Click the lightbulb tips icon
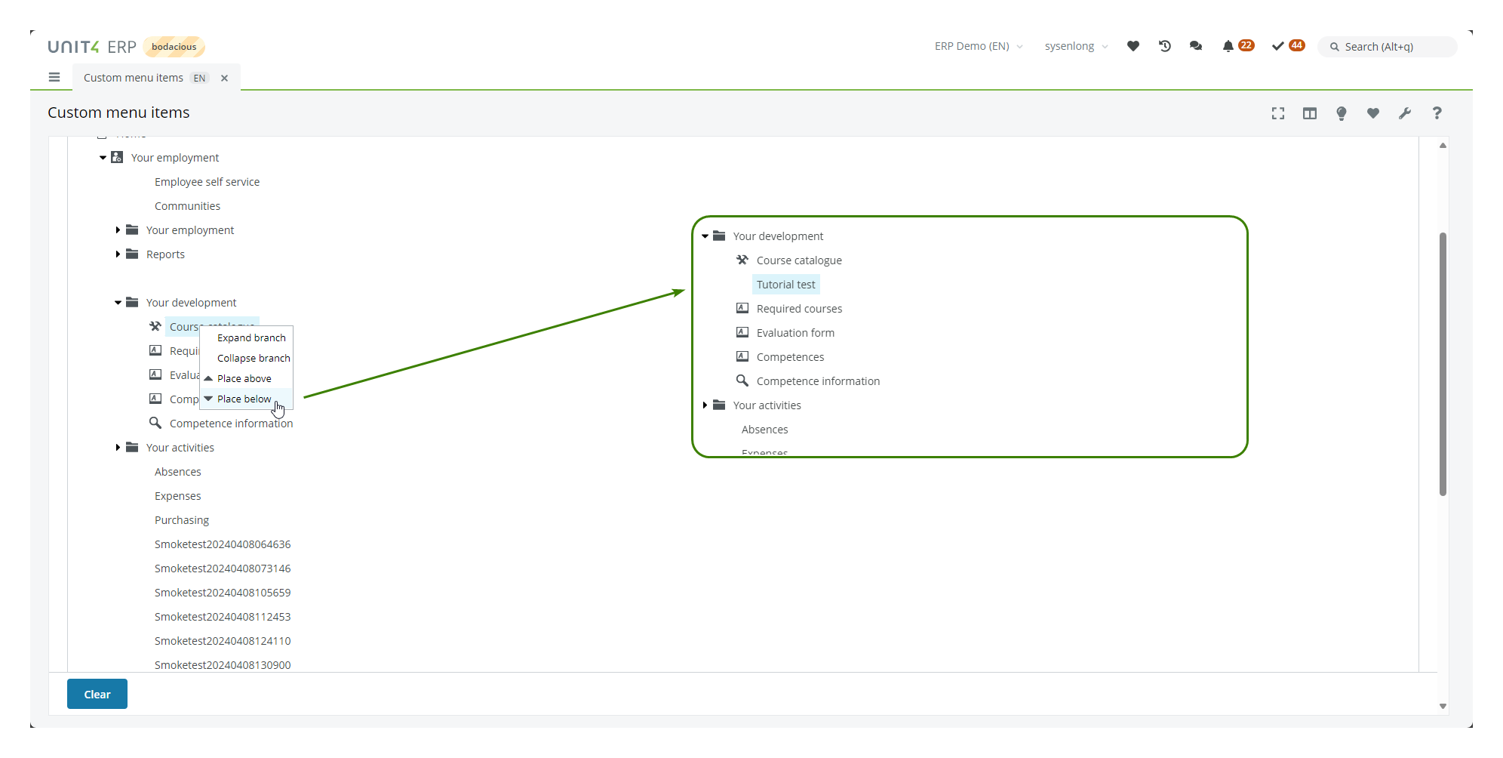This screenshot has width=1503, height=758. pyautogui.click(x=1341, y=113)
